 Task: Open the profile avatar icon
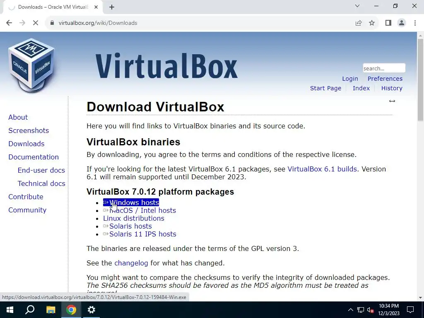coord(402,23)
